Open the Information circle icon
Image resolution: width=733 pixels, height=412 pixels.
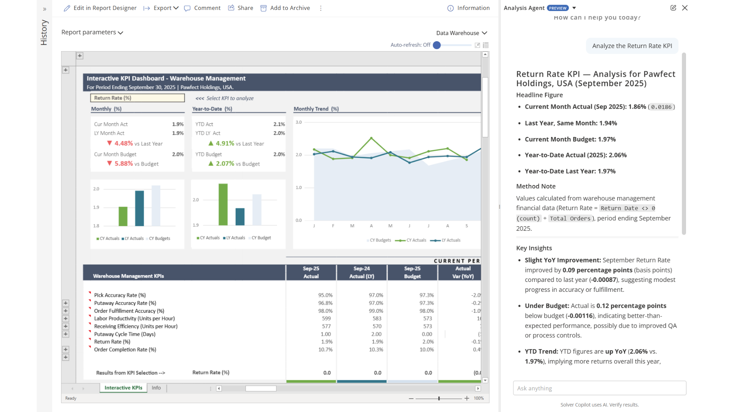pos(450,8)
